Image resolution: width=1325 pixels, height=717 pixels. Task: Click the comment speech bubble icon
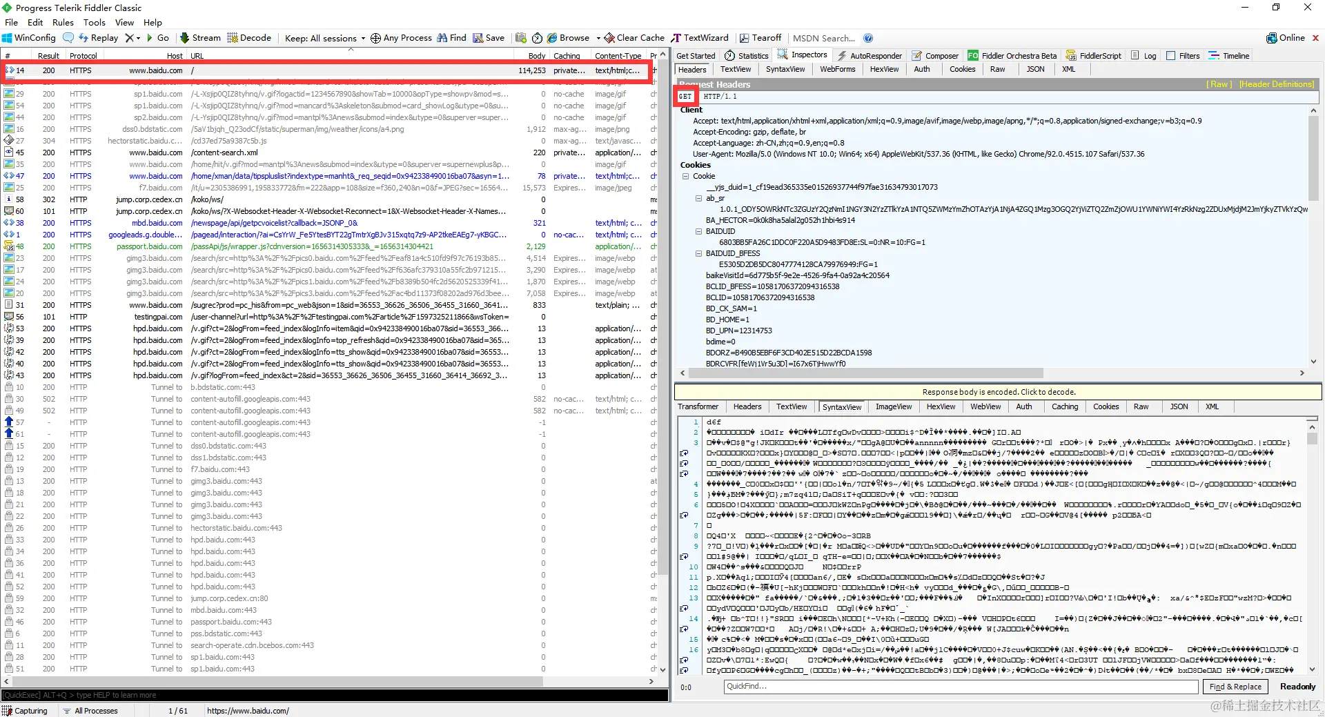click(68, 38)
